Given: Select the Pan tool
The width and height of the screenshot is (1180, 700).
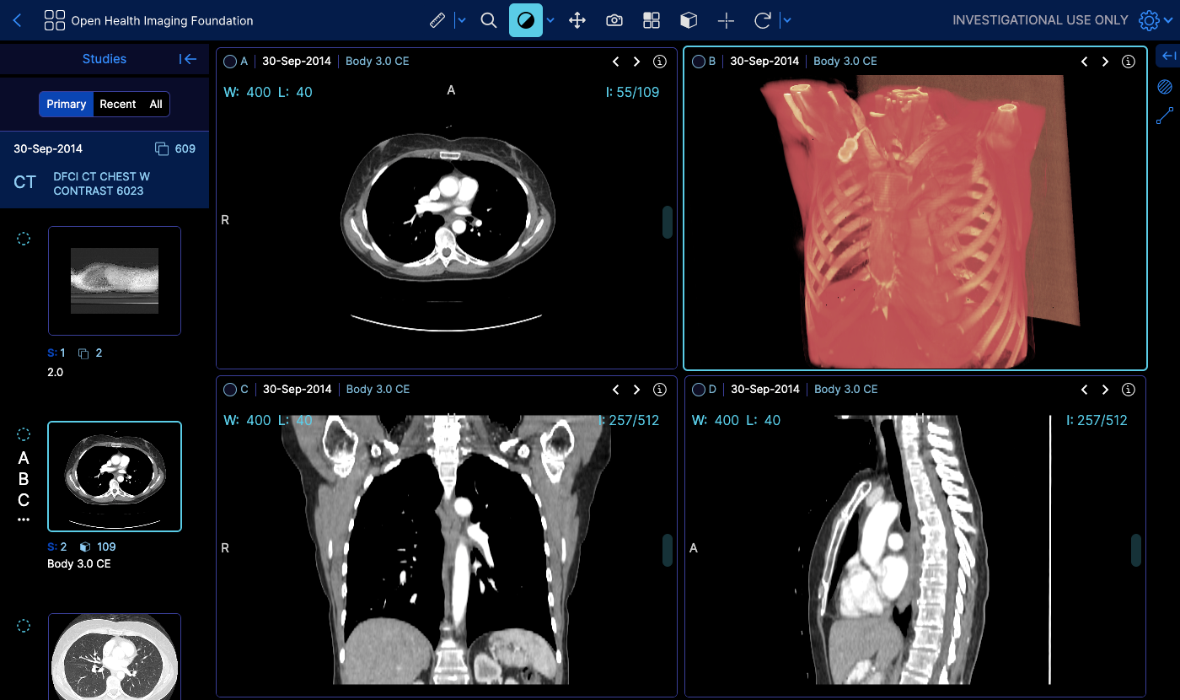Looking at the screenshot, I should click(x=577, y=20).
